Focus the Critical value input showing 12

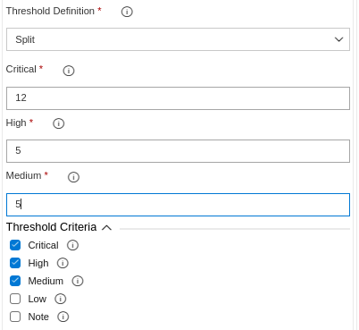pyautogui.click(x=178, y=98)
